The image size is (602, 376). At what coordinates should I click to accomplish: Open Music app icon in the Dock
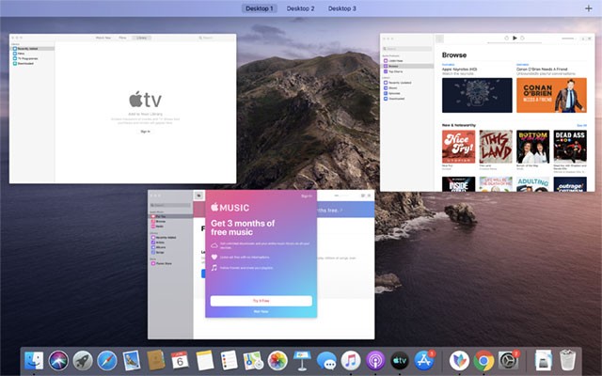coord(351,361)
